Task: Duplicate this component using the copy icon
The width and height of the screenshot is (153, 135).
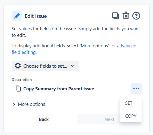Action: [116, 16]
